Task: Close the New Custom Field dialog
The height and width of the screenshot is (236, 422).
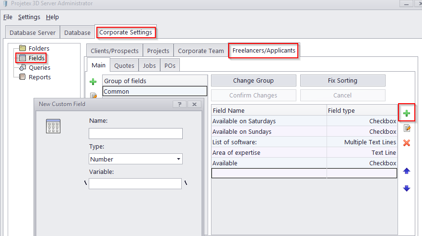Action: [x=194, y=104]
